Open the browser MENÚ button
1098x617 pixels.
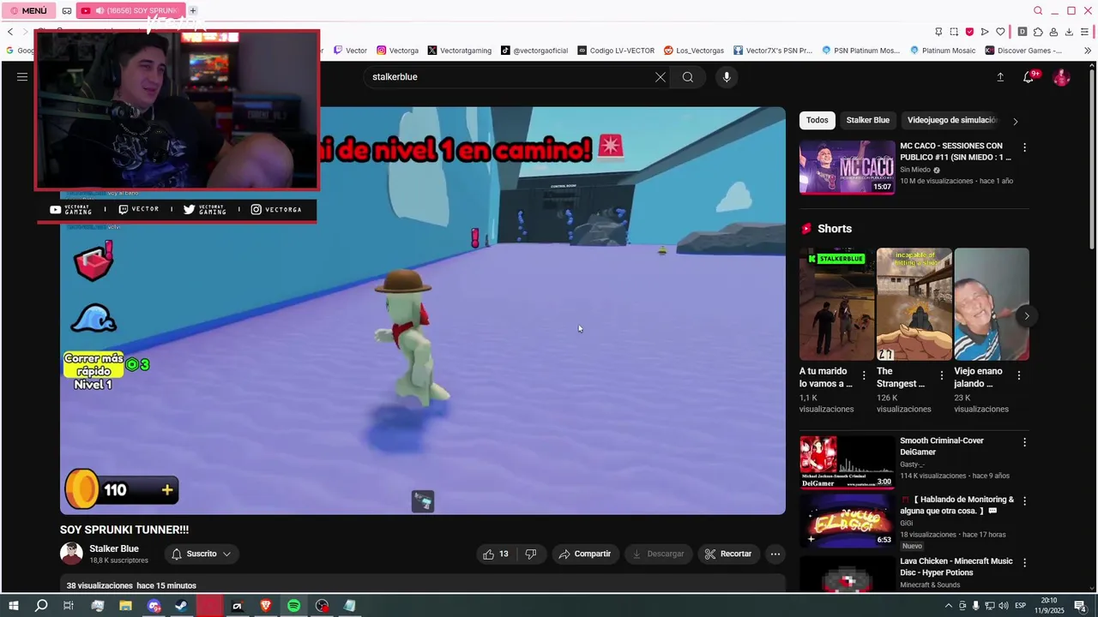coord(28,10)
